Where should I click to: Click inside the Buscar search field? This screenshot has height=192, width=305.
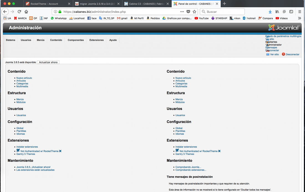coord(222,12)
